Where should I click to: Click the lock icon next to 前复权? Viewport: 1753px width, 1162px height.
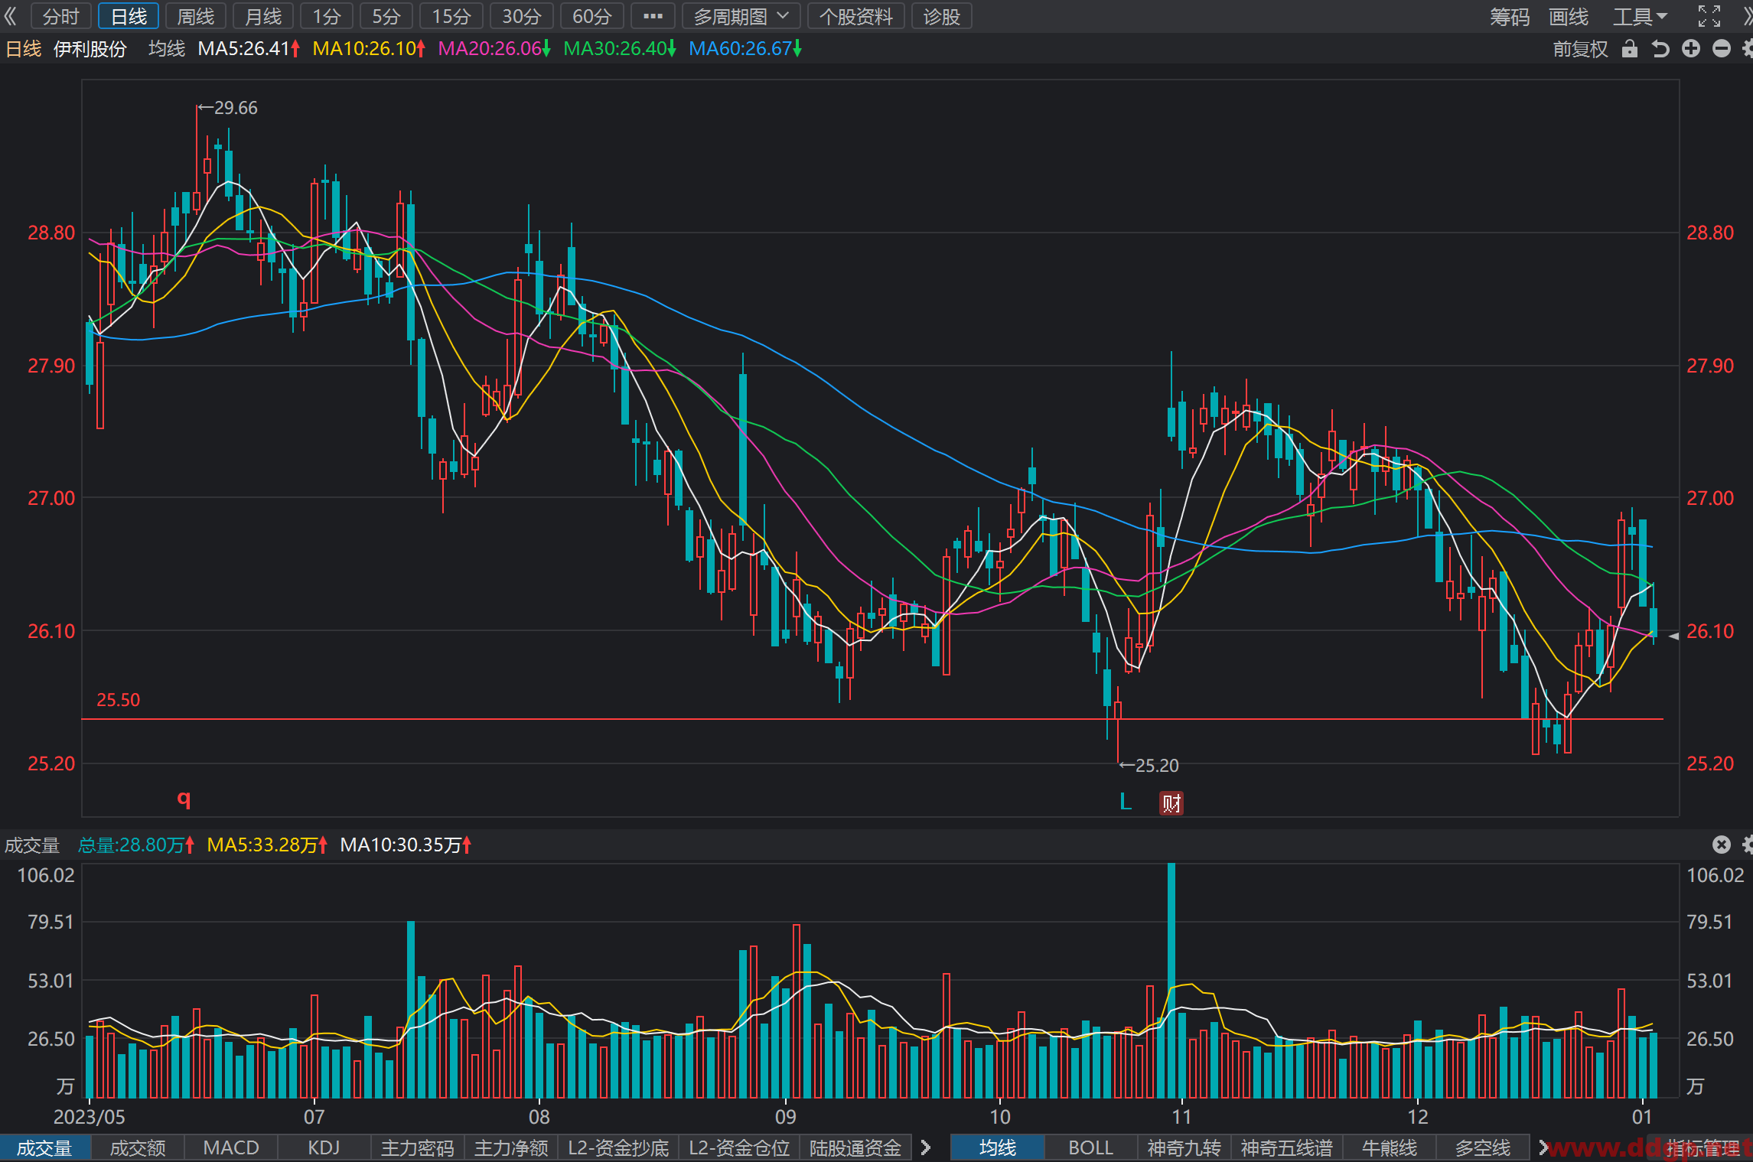[x=1630, y=49]
